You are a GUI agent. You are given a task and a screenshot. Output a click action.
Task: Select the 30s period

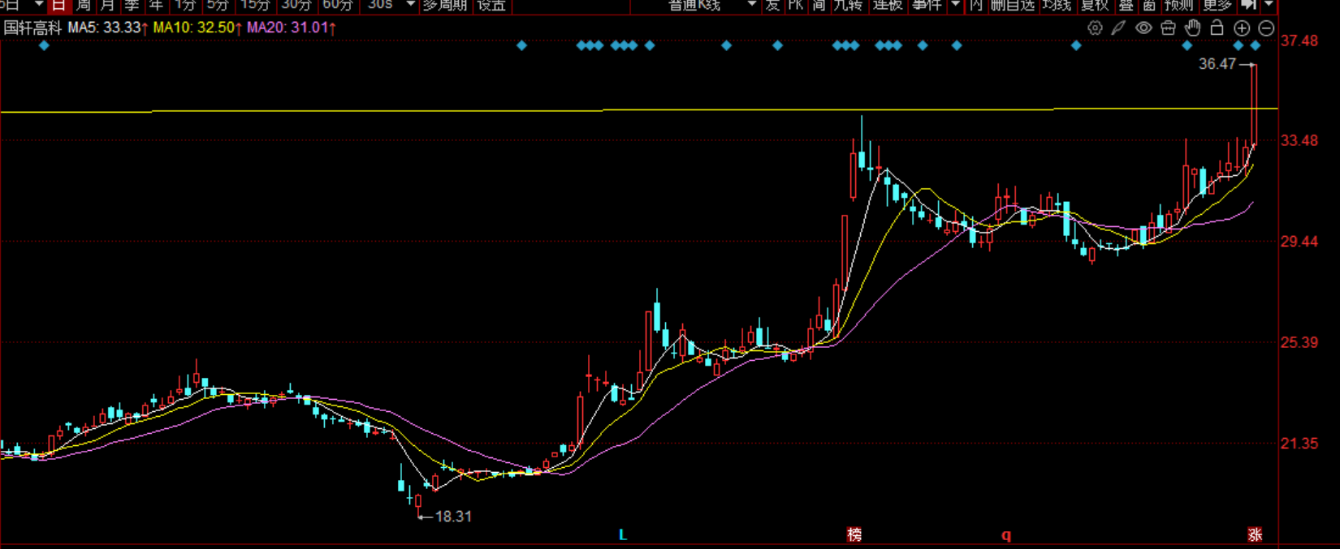coord(380,5)
